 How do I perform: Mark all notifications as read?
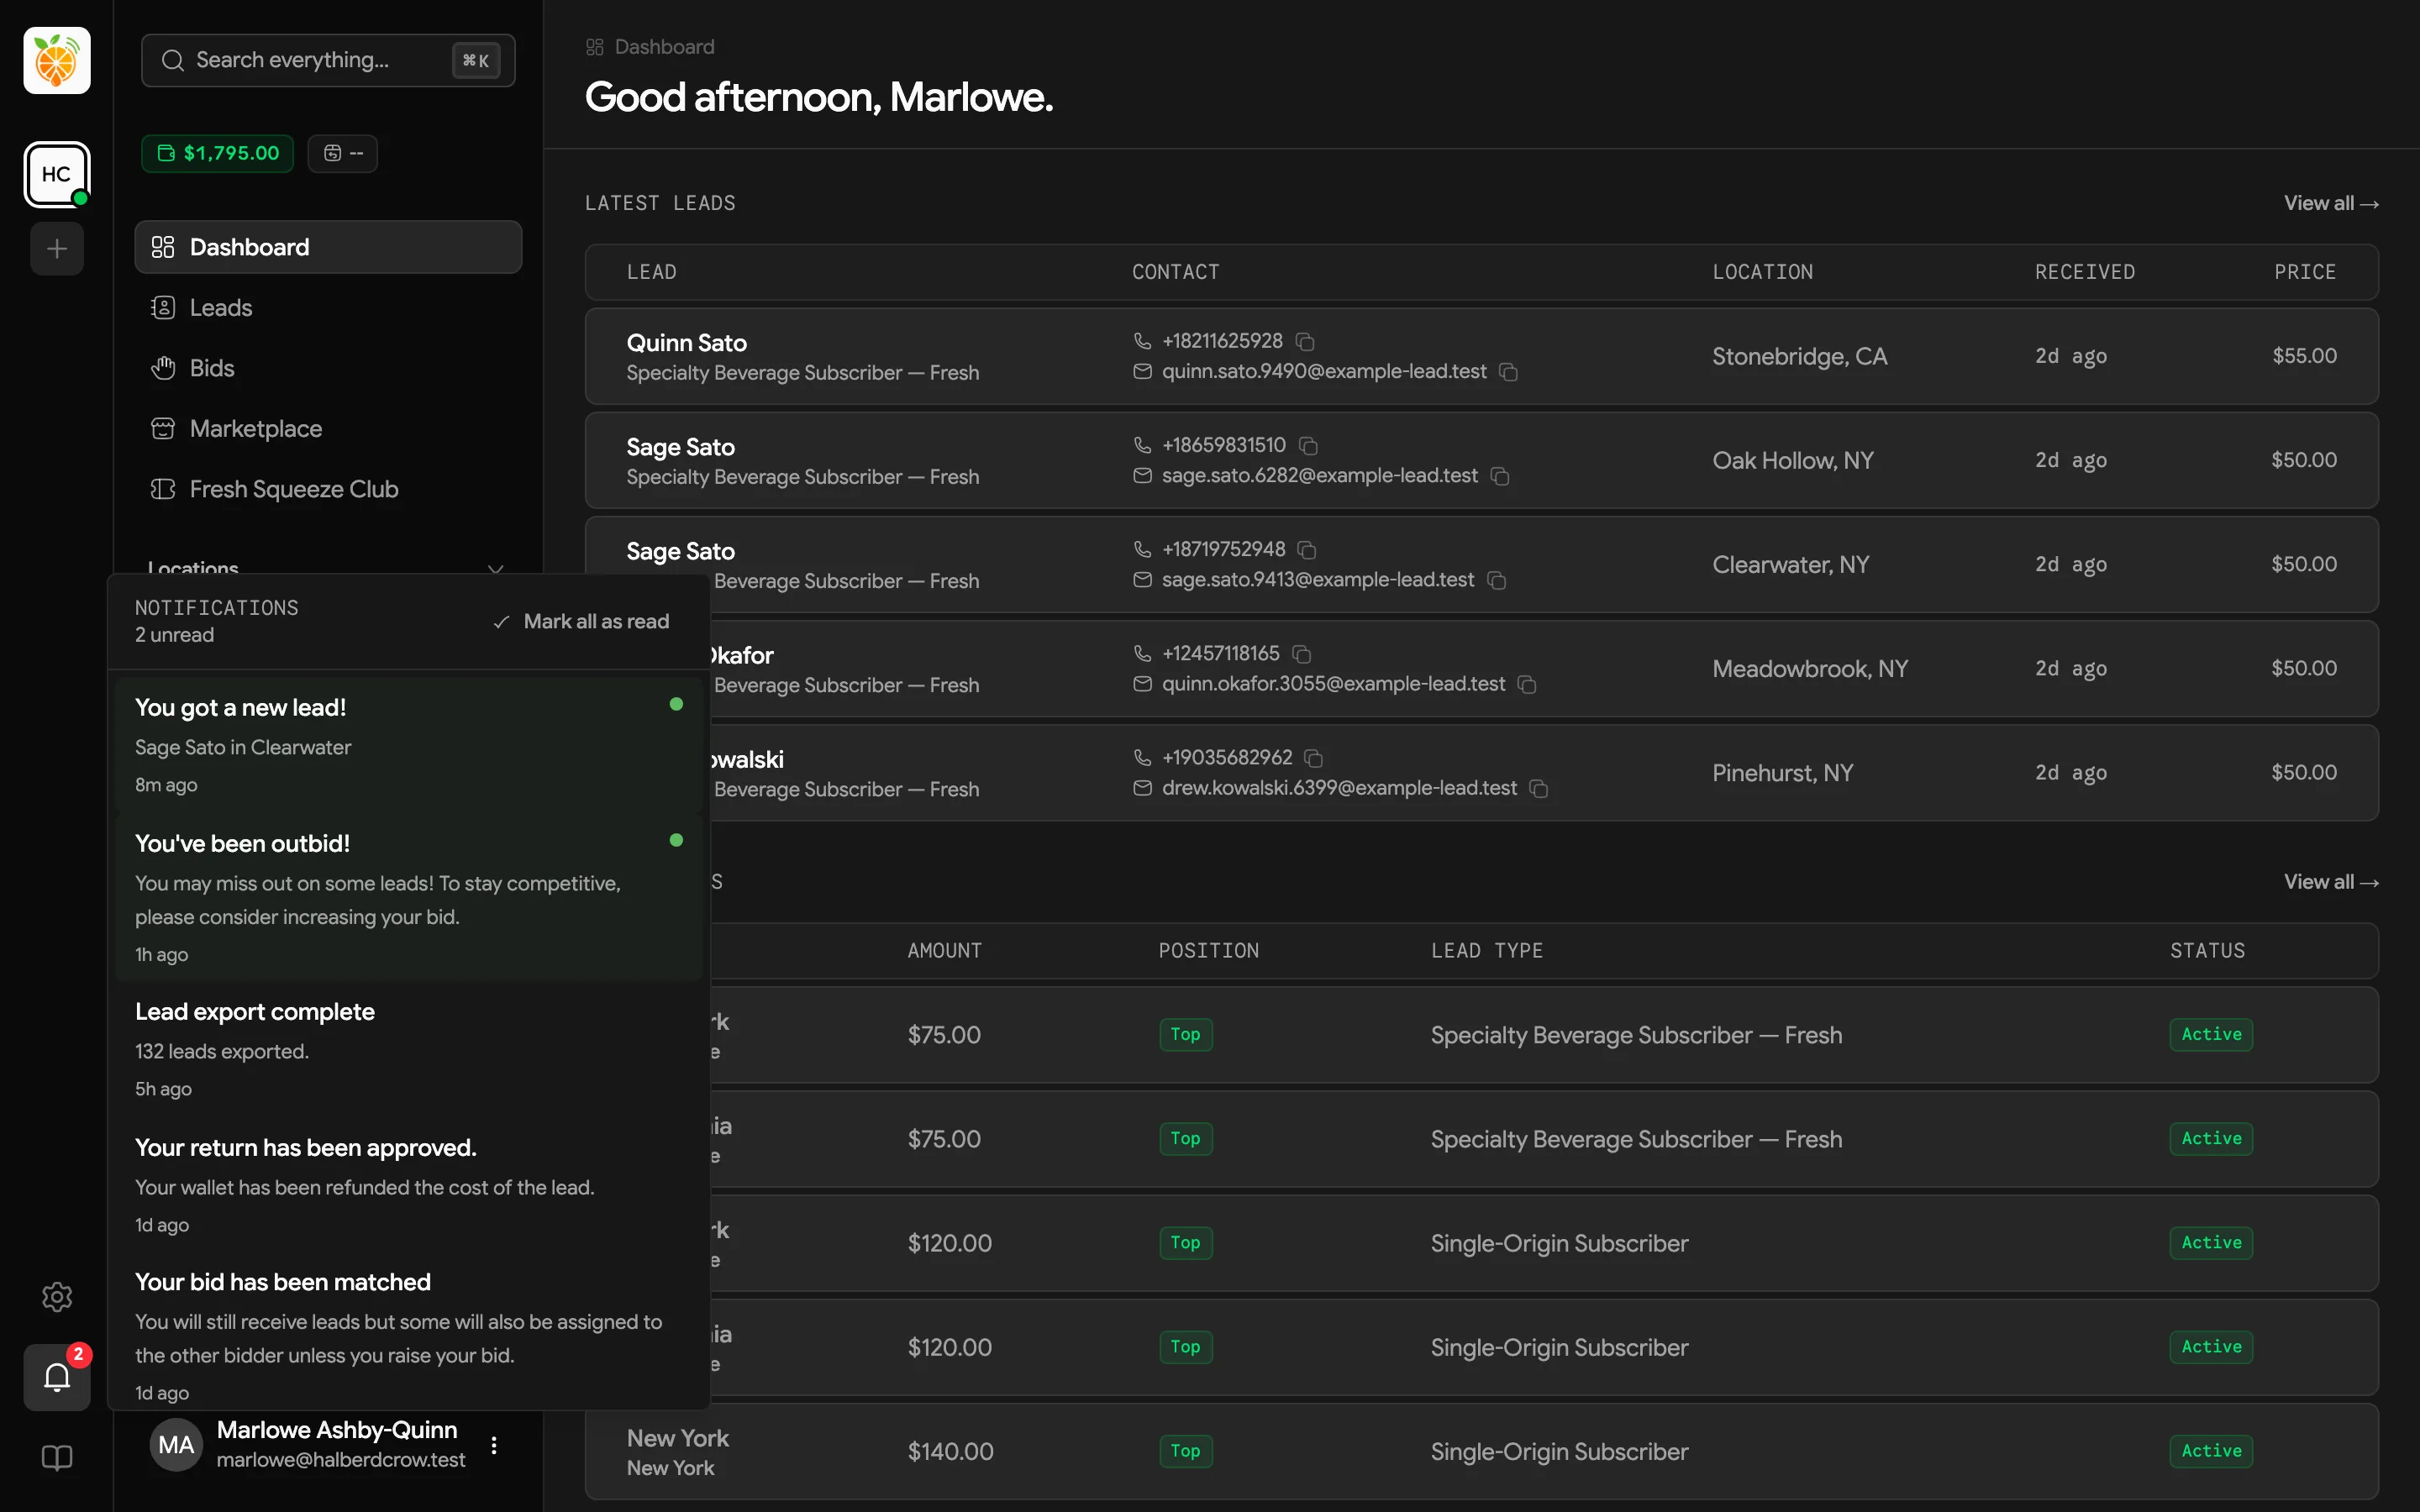tap(581, 622)
